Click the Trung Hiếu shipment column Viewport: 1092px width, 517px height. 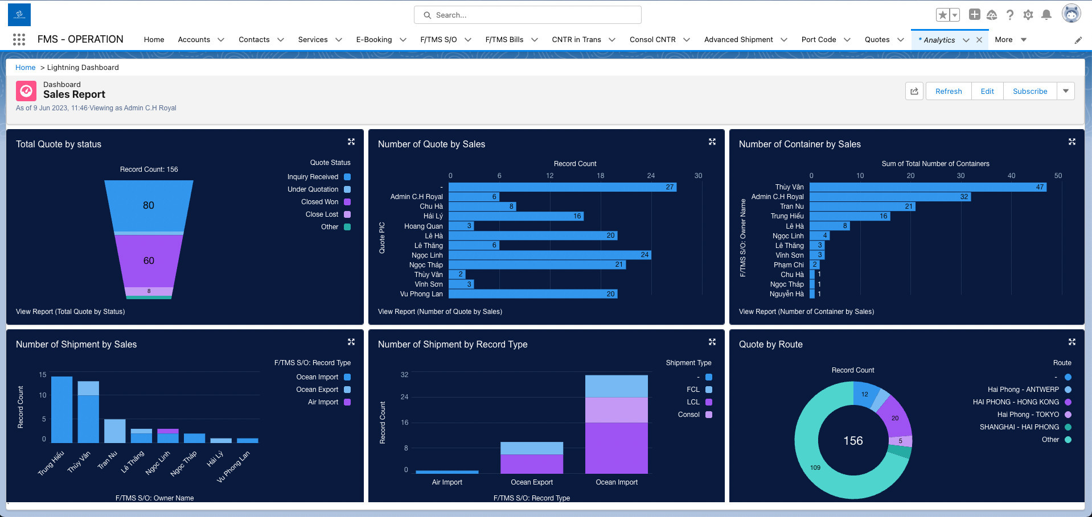pos(62,410)
